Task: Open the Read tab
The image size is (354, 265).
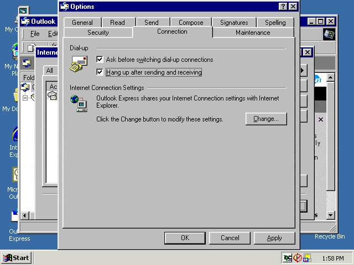Action: (x=117, y=23)
